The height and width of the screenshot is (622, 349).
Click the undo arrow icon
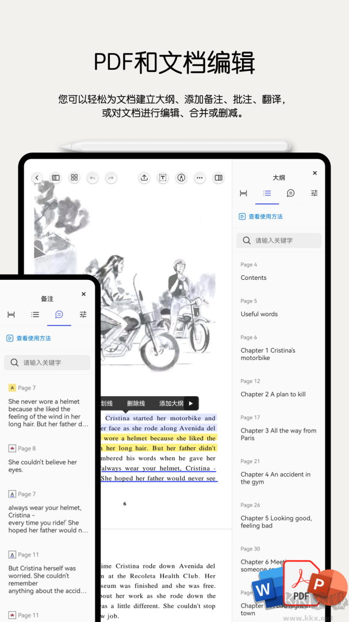tap(93, 178)
